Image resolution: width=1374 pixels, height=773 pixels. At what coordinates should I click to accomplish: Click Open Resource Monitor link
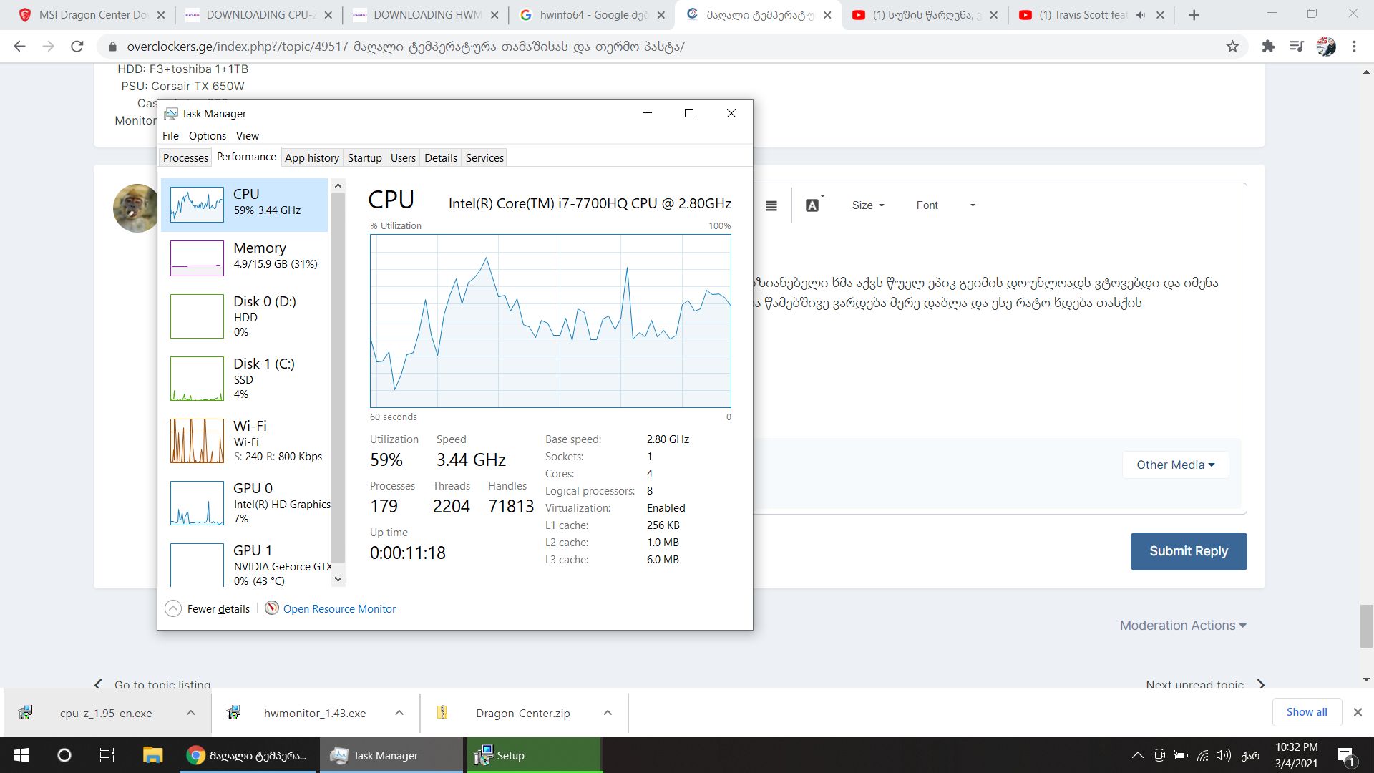tap(339, 609)
